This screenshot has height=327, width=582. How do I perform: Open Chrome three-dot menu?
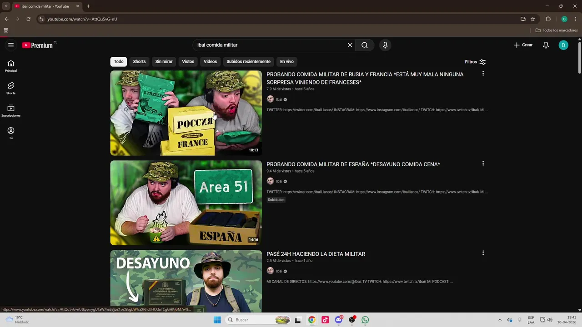click(x=575, y=19)
